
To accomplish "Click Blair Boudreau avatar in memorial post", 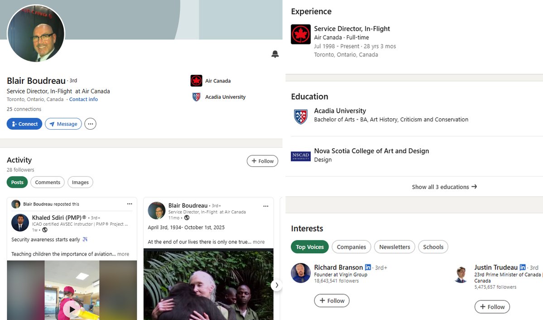I will click(x=157, y=210).
